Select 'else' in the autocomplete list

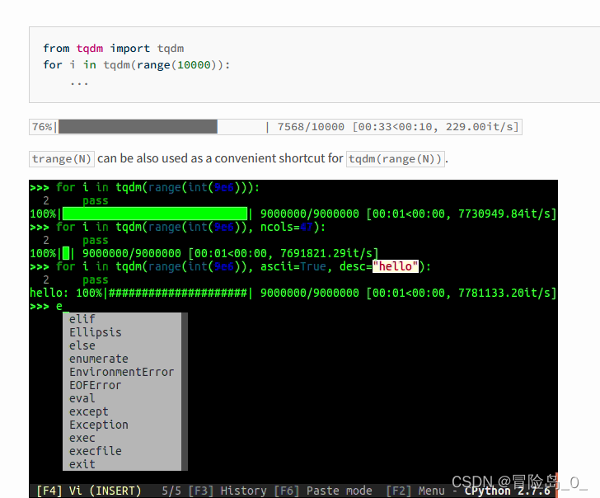(82, 345)
